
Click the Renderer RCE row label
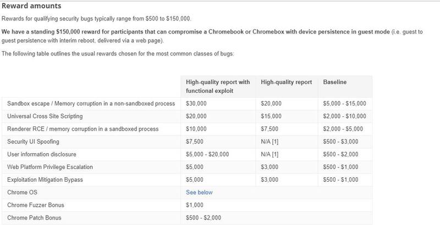coord(82,129)
